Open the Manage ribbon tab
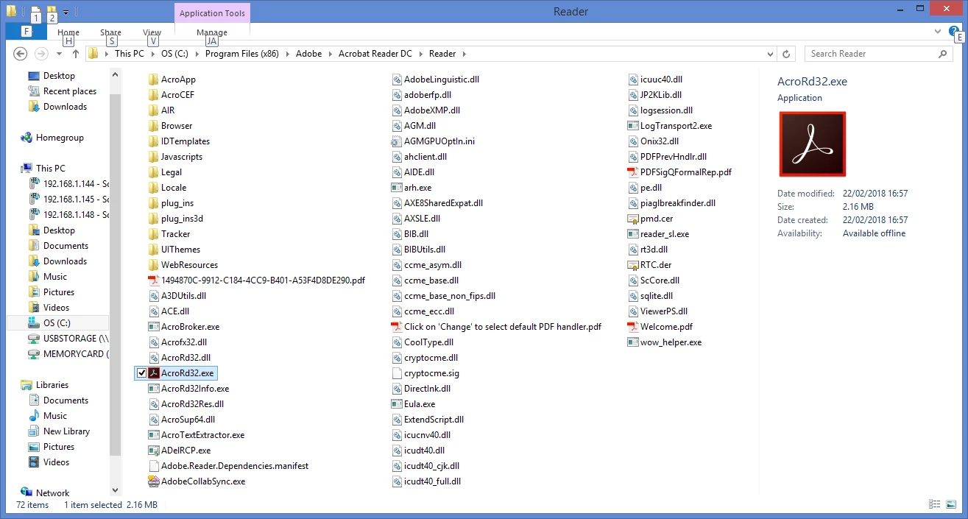Image resolution: width=968 pixels, height=519 pixels. (212, 32)
